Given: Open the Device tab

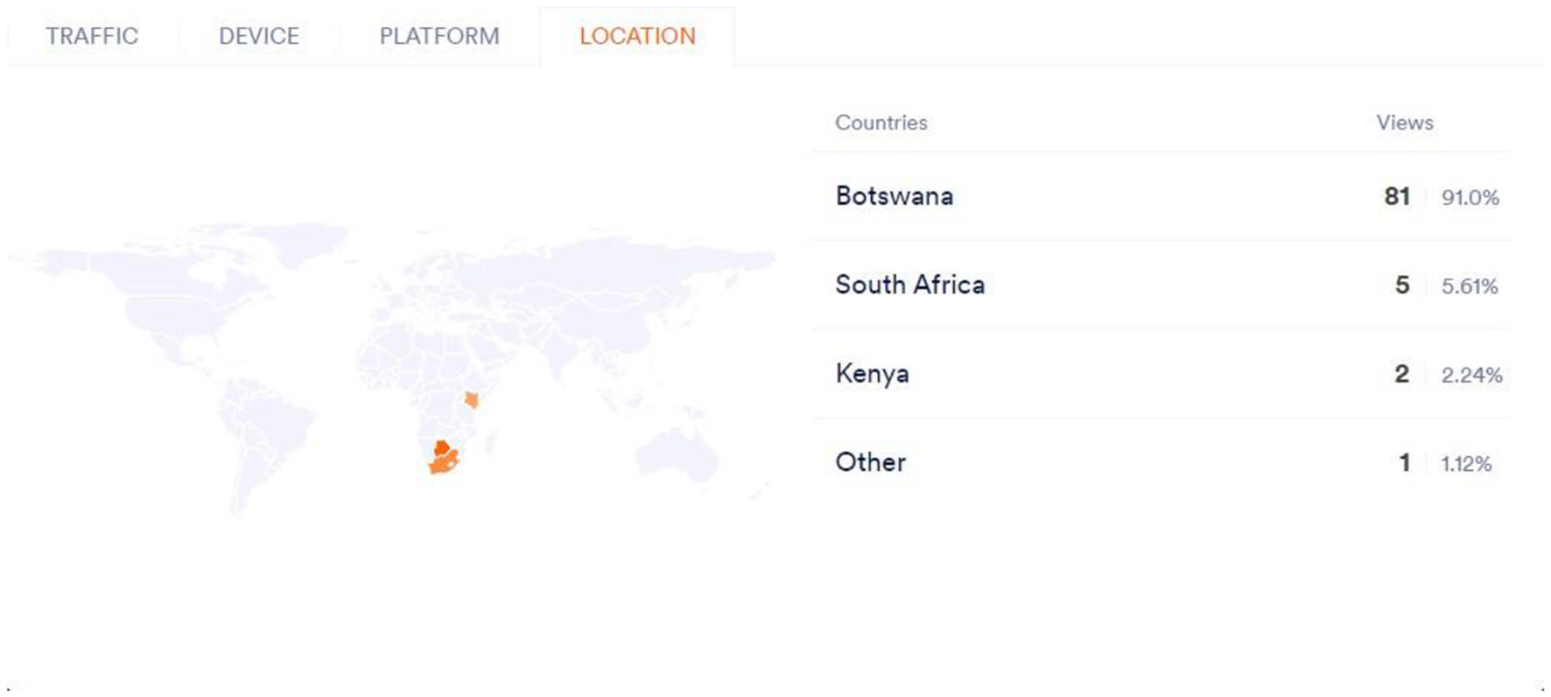Looking at the screenshot, I should tap(258, 36).
